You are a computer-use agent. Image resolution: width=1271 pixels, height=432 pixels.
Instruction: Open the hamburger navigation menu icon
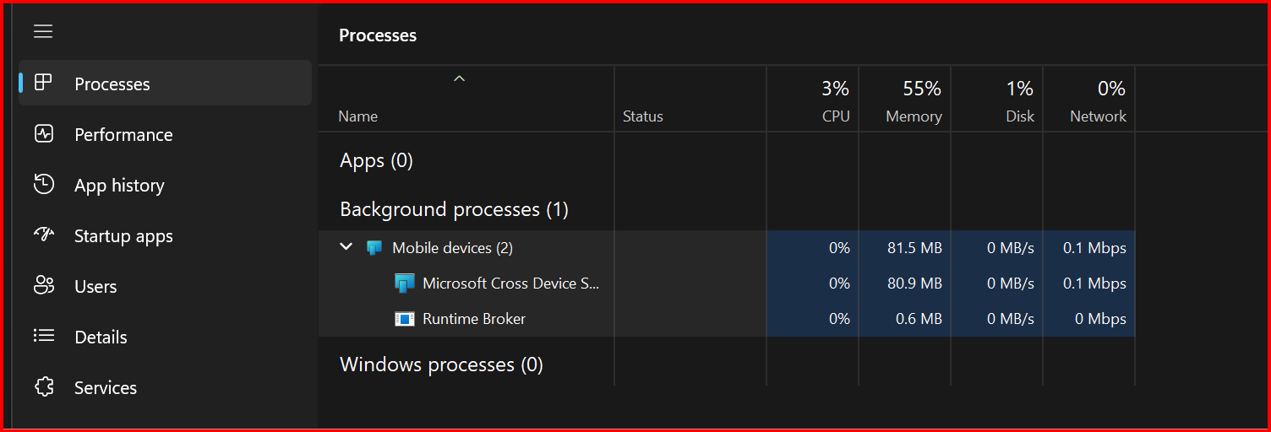[43, 31]
